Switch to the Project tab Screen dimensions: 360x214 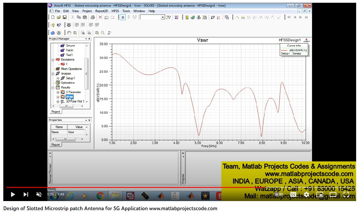point(56,112)
